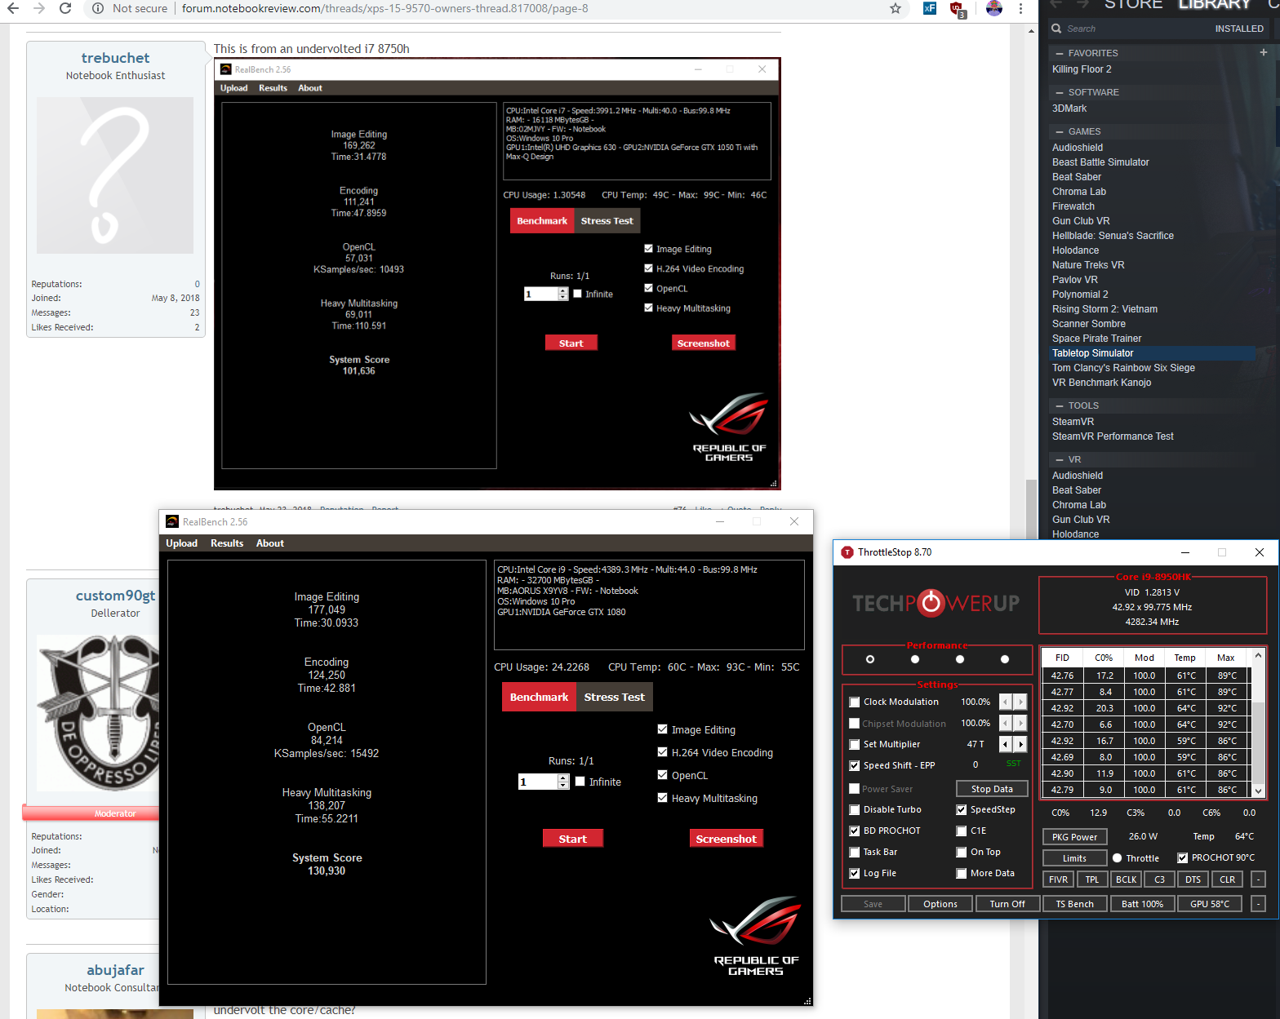Collapse the TOOLS section in Steam
1280x1019 pixels.
1060,405
